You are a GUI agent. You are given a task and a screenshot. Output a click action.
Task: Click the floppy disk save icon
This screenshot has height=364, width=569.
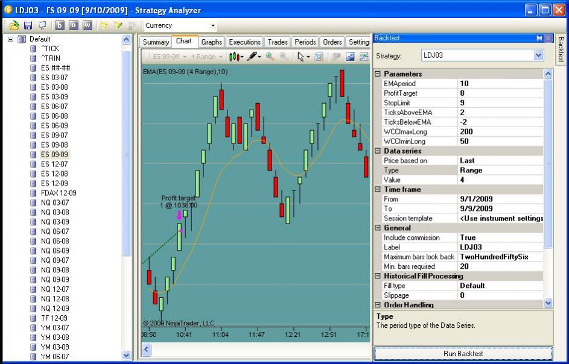[x=28, y=25]
